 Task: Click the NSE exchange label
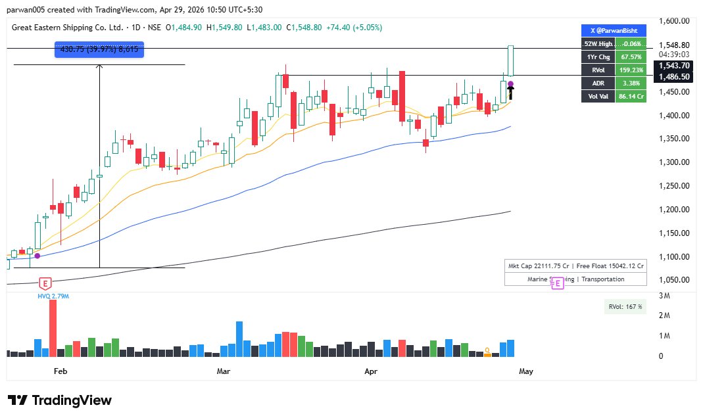tap(155, 28)
